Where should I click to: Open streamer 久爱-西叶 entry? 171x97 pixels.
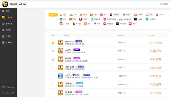click(69, 83)
